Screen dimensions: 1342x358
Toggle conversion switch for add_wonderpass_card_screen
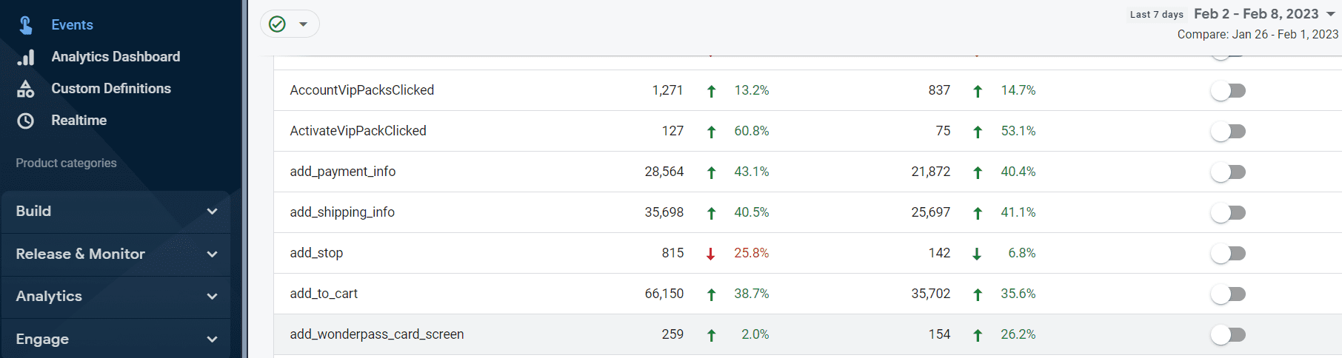[1229, 335]
